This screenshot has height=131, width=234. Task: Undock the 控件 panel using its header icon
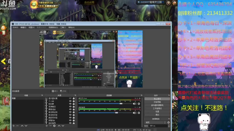[x=169, y=95]
